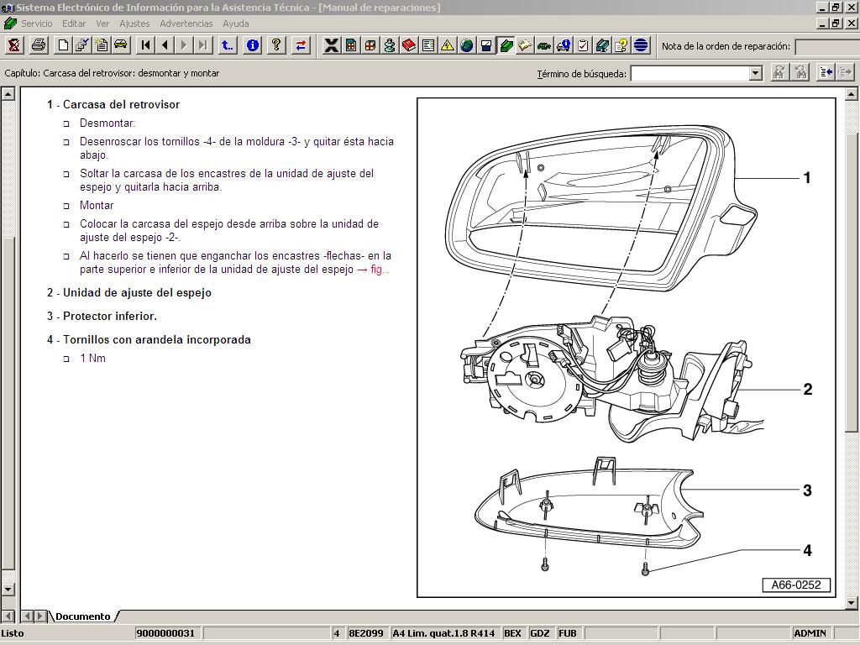The image size is (860, 645).
Task: Click left pane scrollbar down arrow
Action: 8,590
